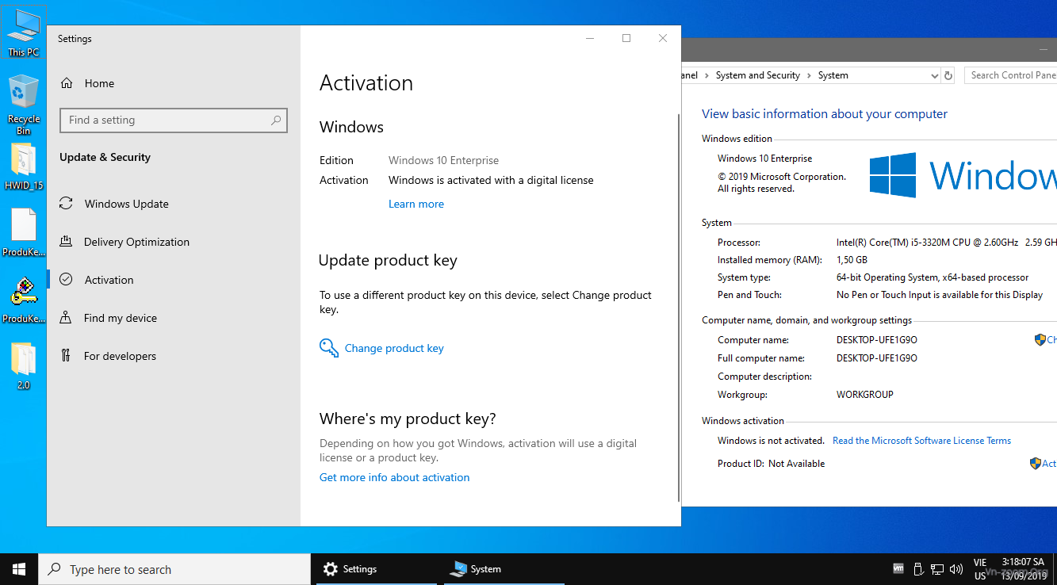Click the 'View basic information about your computer' heading

pyautogui.click(x=825, y=114)
